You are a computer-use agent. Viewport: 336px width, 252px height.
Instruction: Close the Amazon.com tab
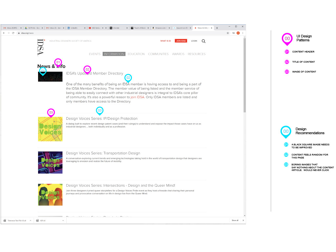click(x=169, y=28)
